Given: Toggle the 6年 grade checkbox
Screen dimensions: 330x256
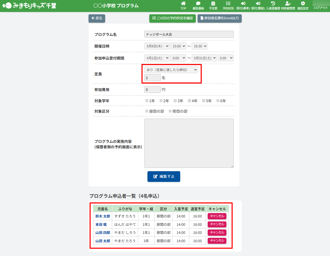Looking at the screenshot, I should coord(218,101).
